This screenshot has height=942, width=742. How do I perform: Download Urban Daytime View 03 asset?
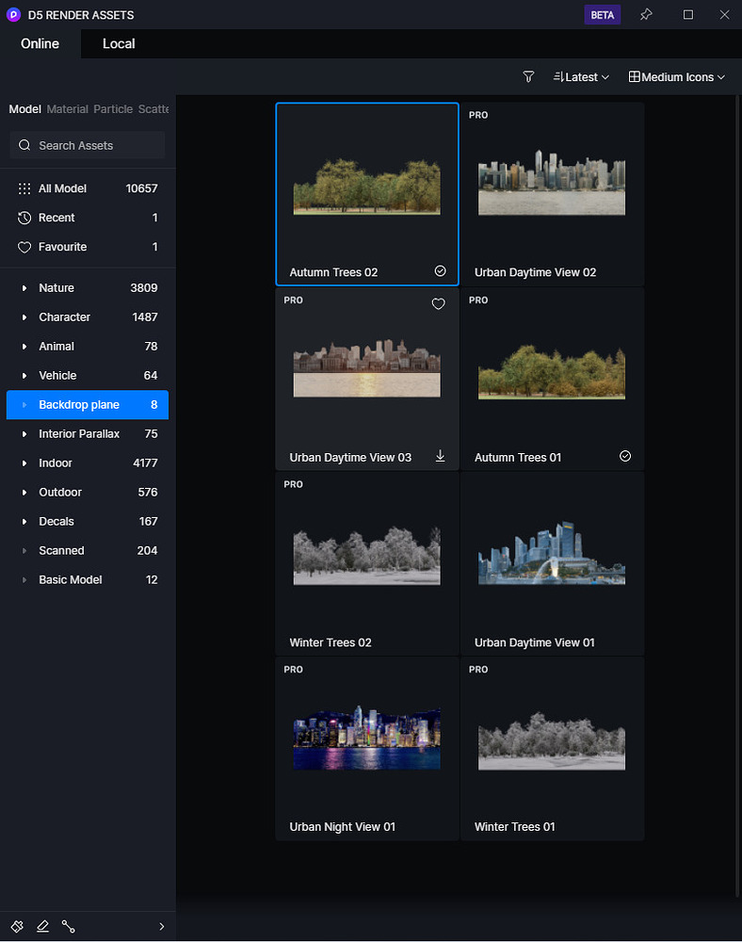[440, 456]
